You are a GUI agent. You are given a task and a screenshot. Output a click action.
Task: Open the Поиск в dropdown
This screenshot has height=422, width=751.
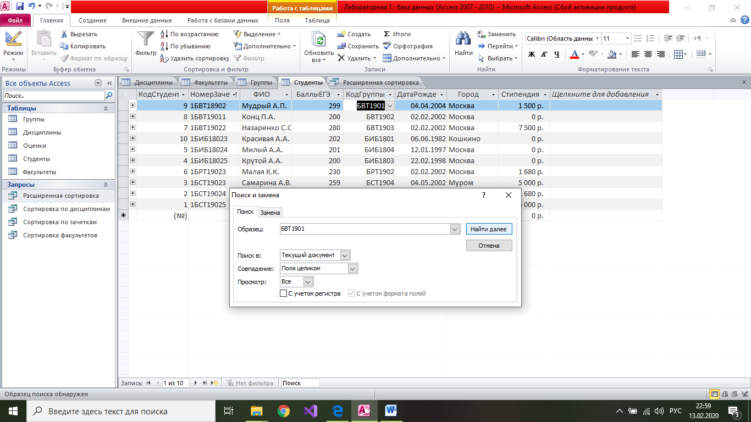pos(345,255)
